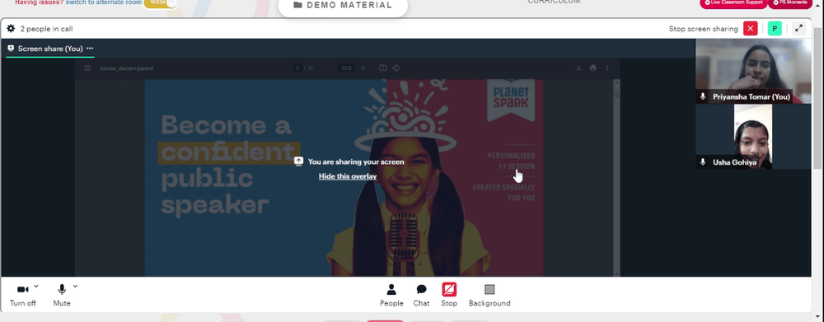The image size is (824, 322).
Task: Click the PDF zoom percentage field
Action: 346,68
